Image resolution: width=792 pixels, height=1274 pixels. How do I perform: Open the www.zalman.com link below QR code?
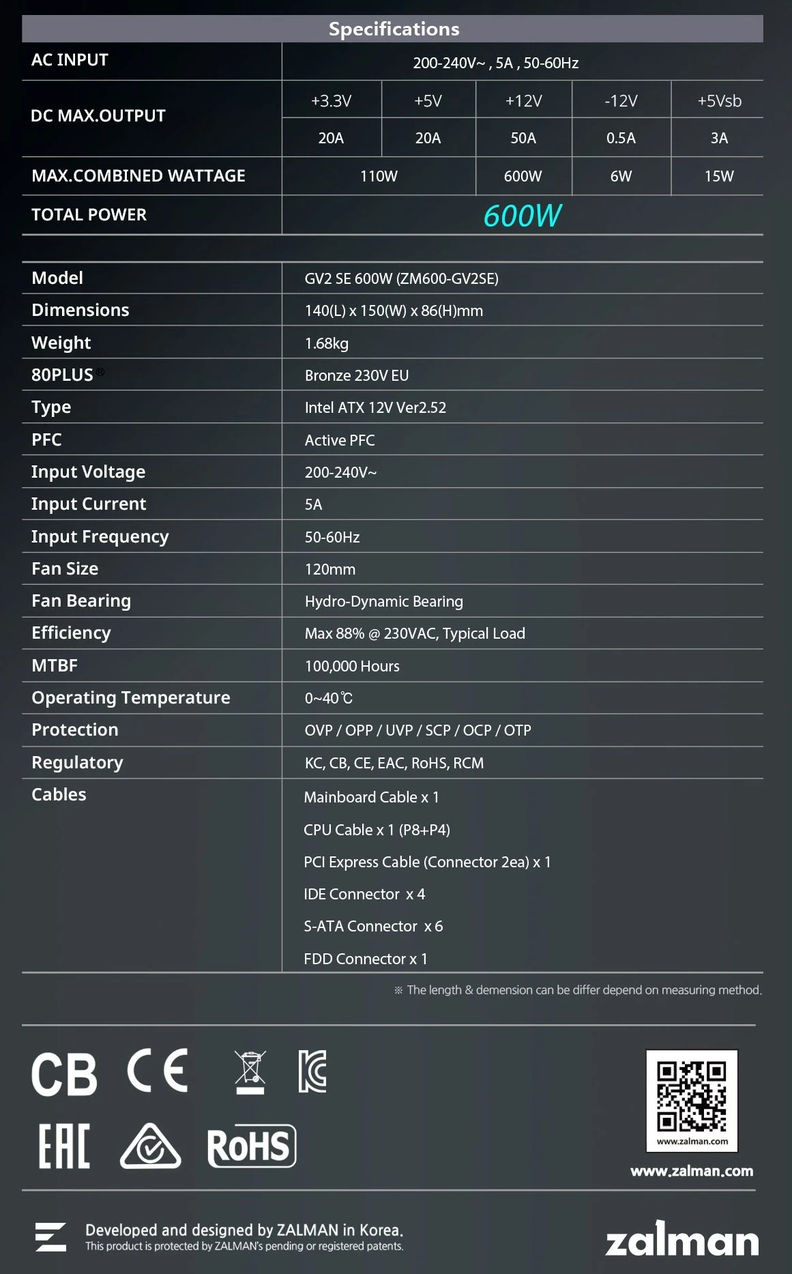pos(692,1171)
